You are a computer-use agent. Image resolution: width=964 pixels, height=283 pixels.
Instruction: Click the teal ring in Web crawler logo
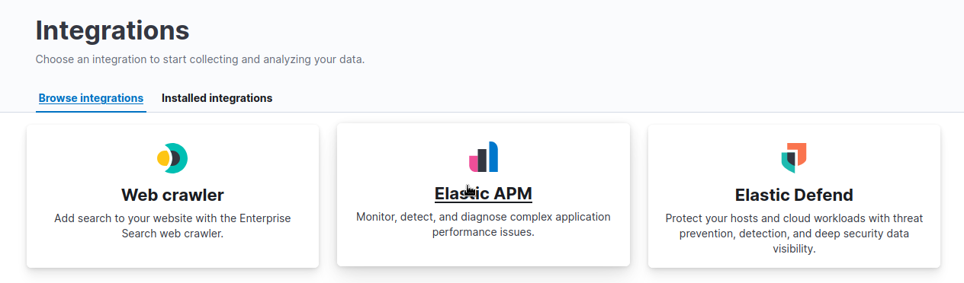tap(179, 158)
